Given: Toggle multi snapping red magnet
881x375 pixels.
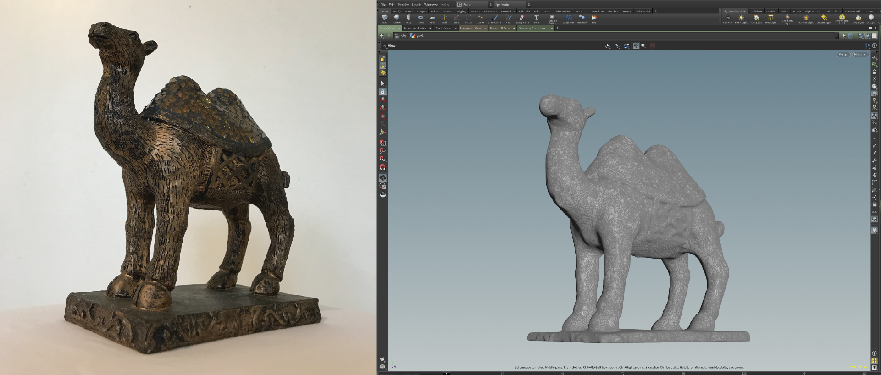Looking at the screenshot, I should tap(382, 167).
